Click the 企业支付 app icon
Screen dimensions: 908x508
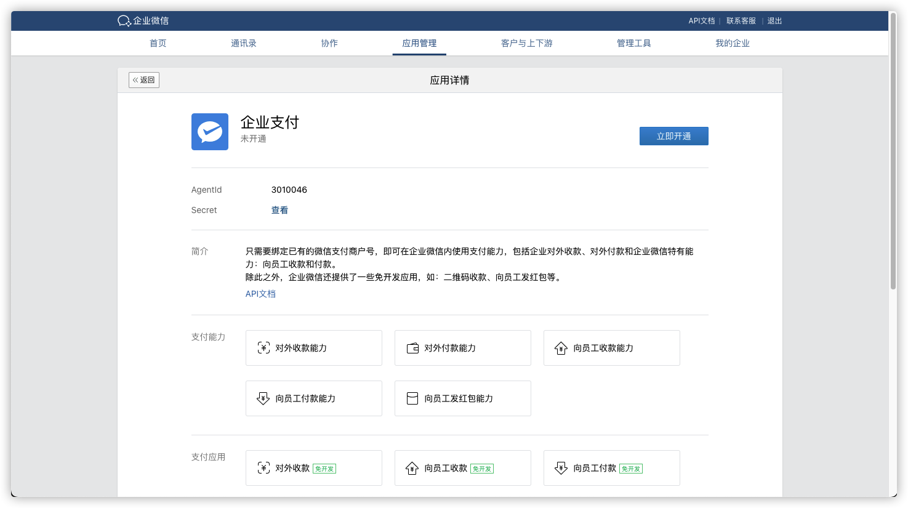(x=210, y=132)
